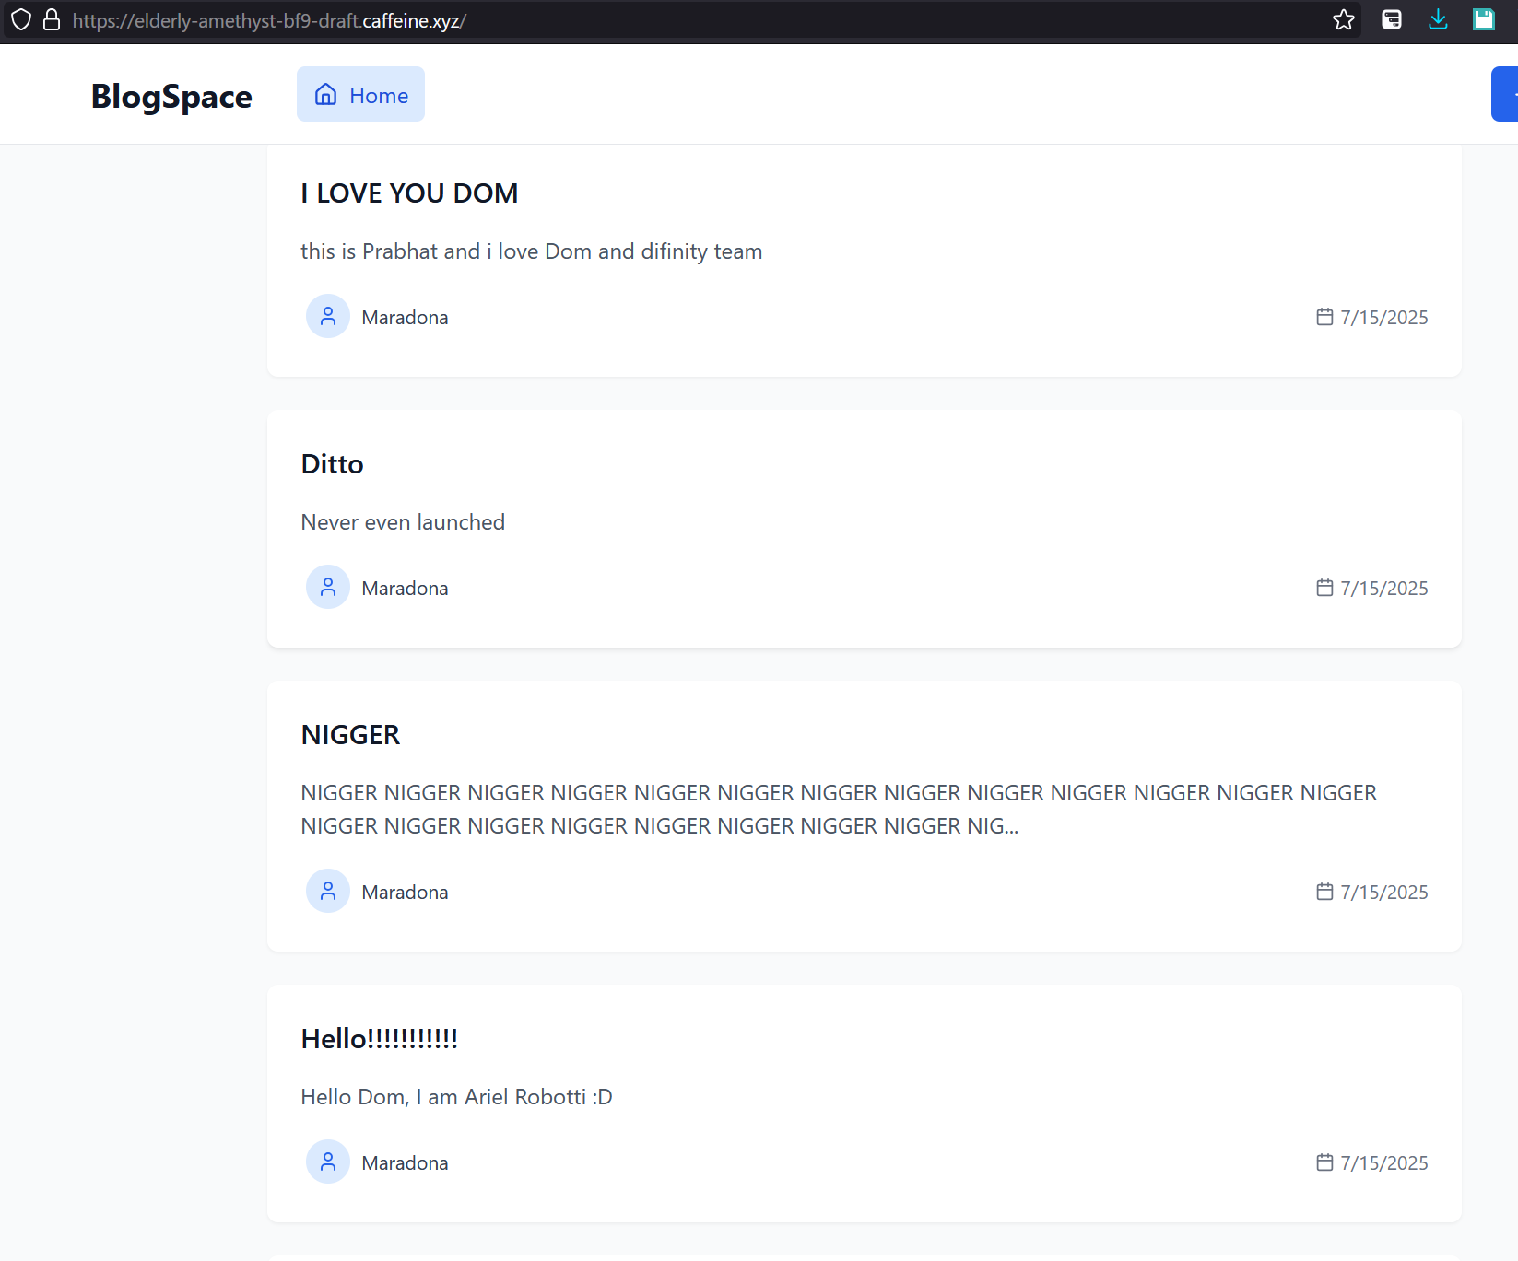This screenshot has width=1518, height=1261.
Task: Click the white container icon beside the star
Action: (x=1392, y=19)
